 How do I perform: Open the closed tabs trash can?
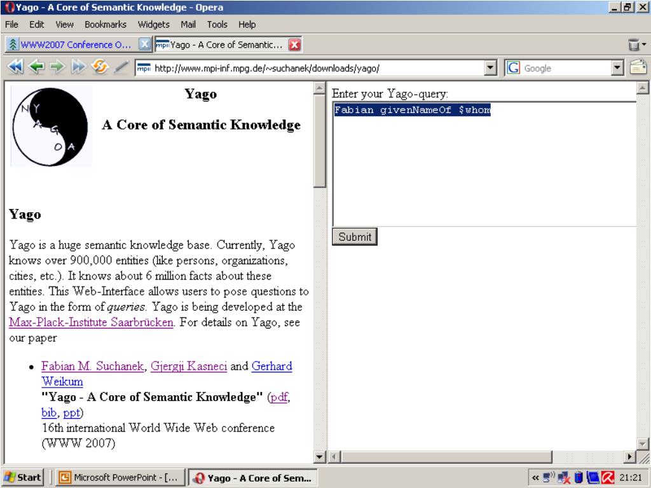634,44
